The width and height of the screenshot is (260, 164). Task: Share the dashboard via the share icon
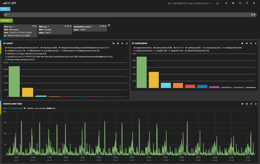[247, 3]
